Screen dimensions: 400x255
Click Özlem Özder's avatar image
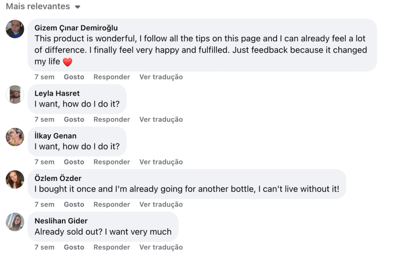coord(15,179)
